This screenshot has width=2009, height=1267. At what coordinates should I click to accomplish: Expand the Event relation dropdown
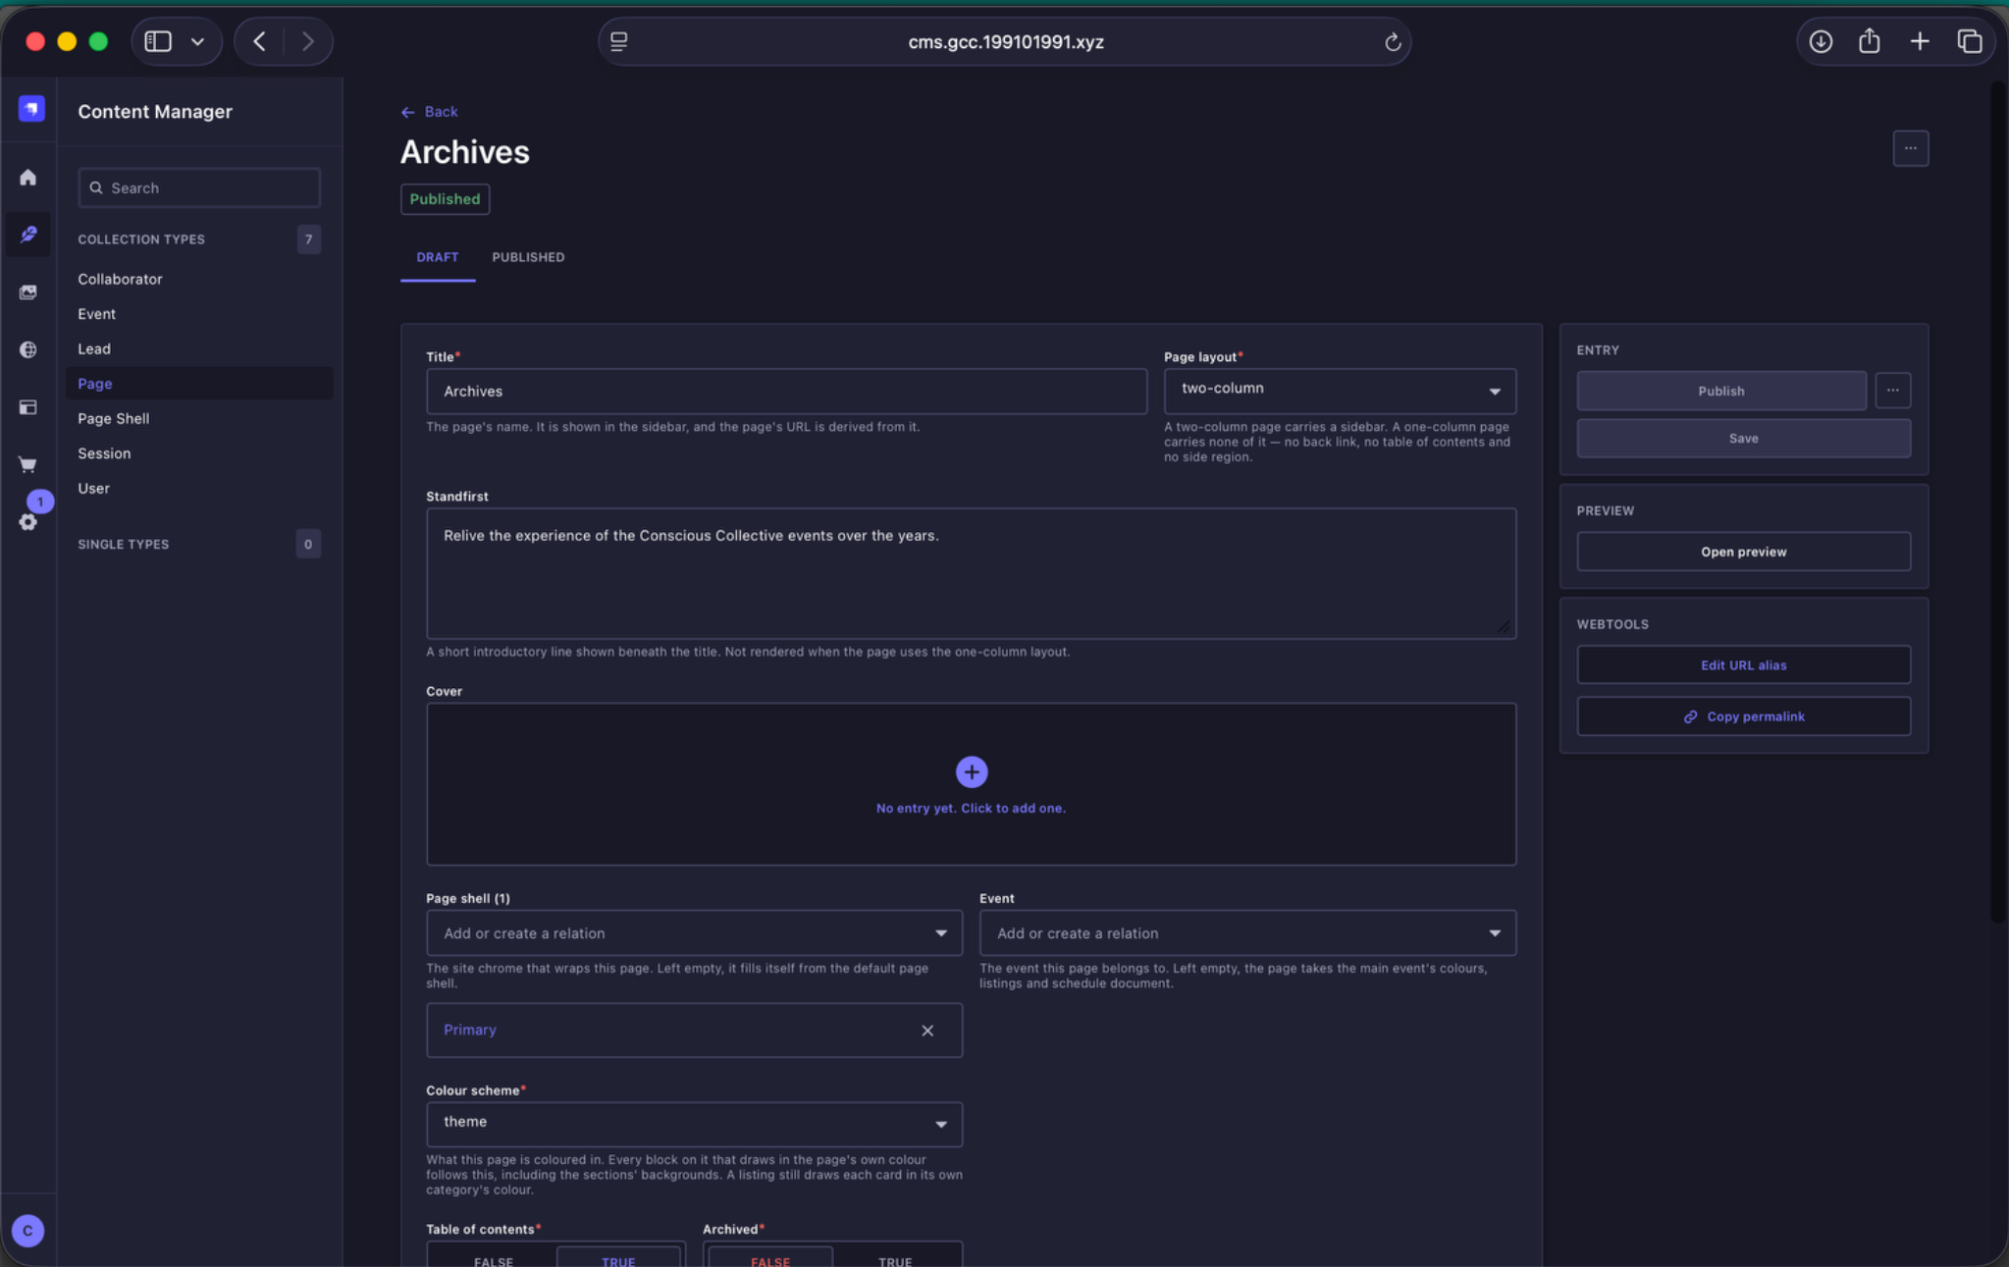tap(1247, 932)
